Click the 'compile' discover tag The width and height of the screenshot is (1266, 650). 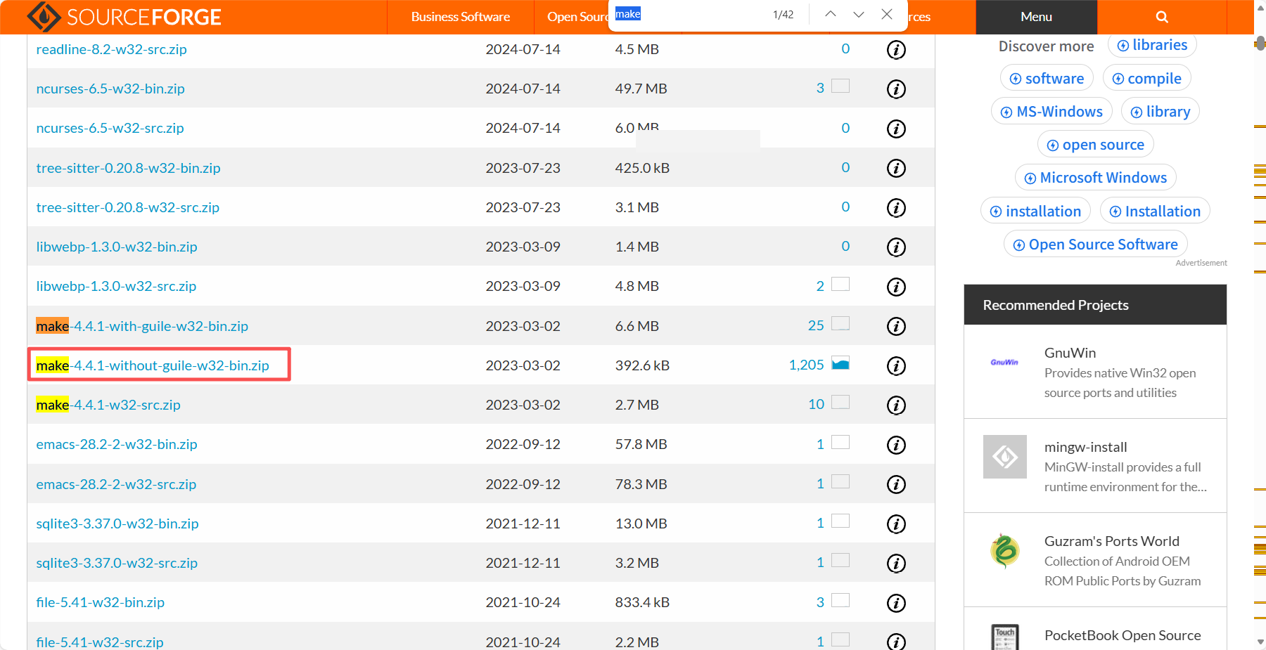(x=1146, y=78)
